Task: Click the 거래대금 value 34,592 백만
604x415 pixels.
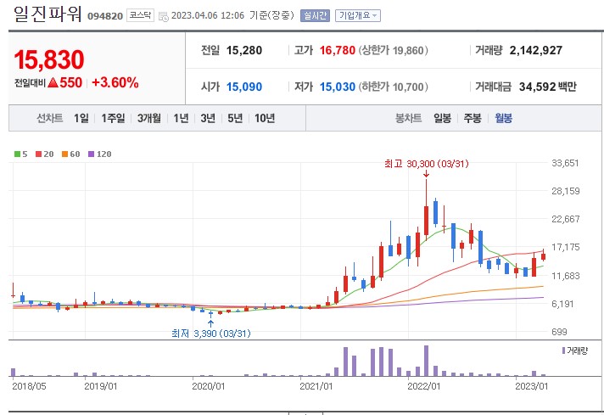Action: 548,87
